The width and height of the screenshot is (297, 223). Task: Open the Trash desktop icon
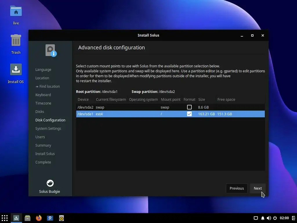click(16, 40)
